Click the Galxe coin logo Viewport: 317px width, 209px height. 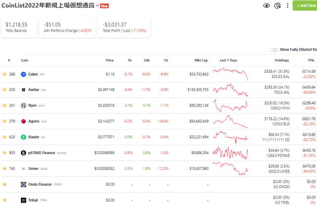(x=23, y=74)
